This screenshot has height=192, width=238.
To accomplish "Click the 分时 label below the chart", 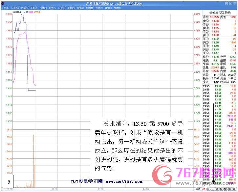I will [x=198, y=189].
